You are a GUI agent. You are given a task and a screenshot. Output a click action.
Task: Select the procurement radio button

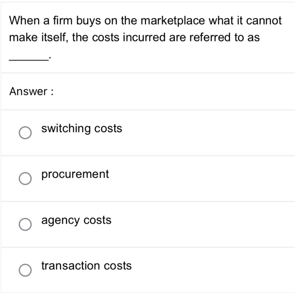pos(25,178)
